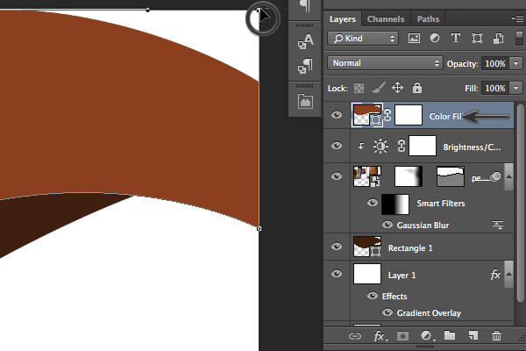Switch to the Channels tab
526x351 pixels.
point(386,19)
